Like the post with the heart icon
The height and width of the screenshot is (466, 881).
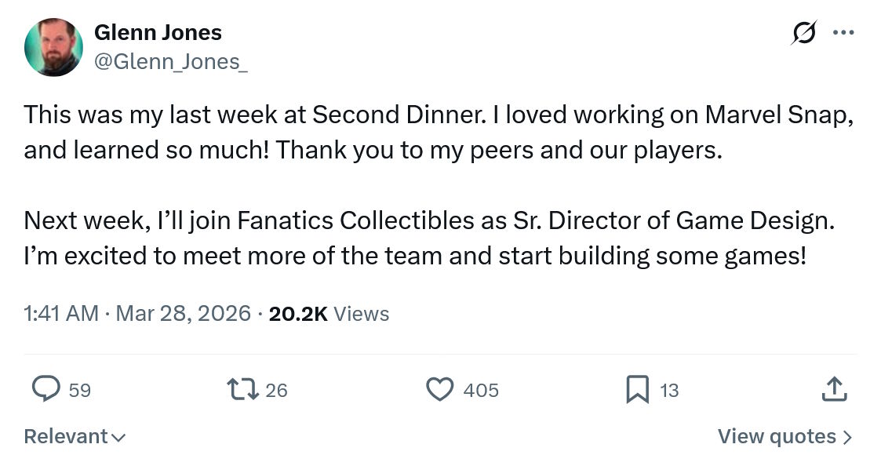pyautogui.click(x=439, y=389)
